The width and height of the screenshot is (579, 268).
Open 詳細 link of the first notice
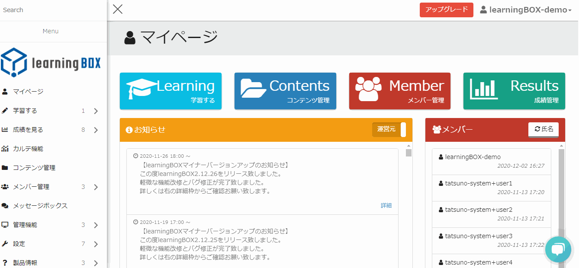(386, 205)
